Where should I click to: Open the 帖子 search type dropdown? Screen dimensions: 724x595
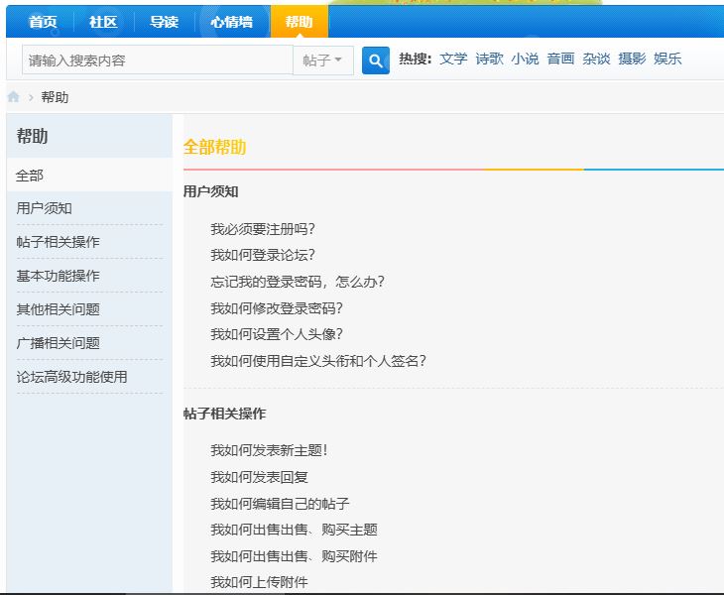pos(323,60)
